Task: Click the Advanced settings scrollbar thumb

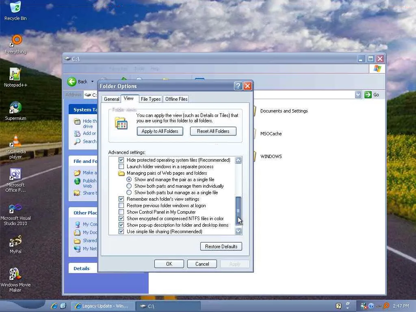Action: [238, 211]
